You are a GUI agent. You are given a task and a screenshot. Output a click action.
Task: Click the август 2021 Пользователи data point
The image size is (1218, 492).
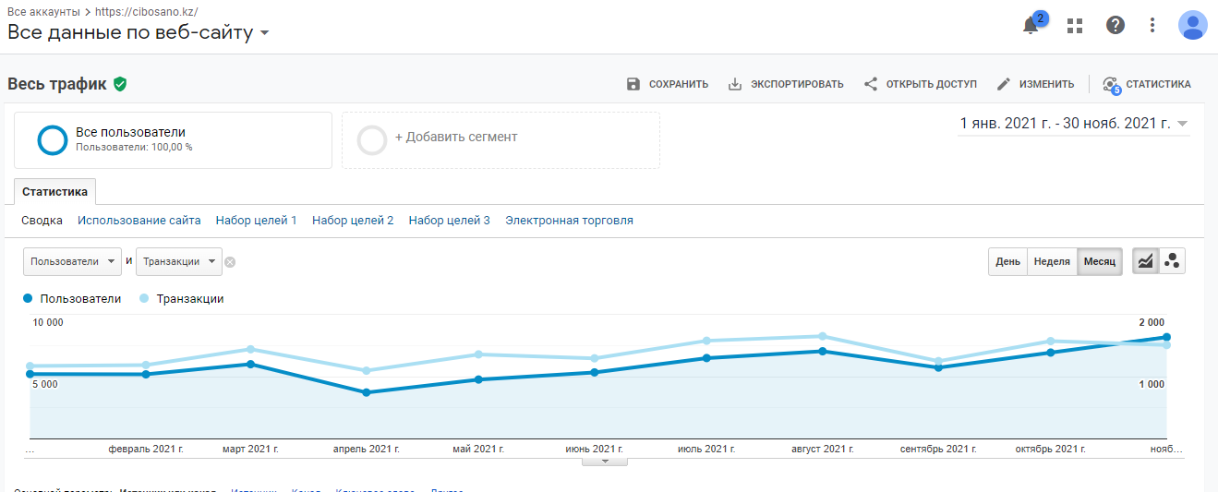(822, 351)
